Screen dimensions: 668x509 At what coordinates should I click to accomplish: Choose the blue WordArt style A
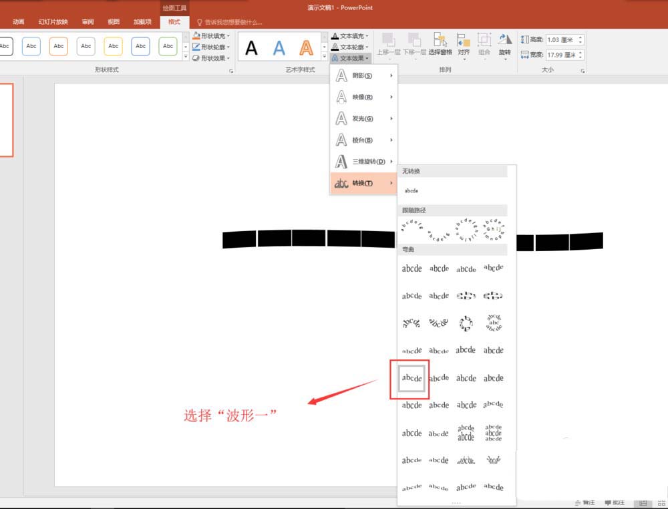(279, 47)
